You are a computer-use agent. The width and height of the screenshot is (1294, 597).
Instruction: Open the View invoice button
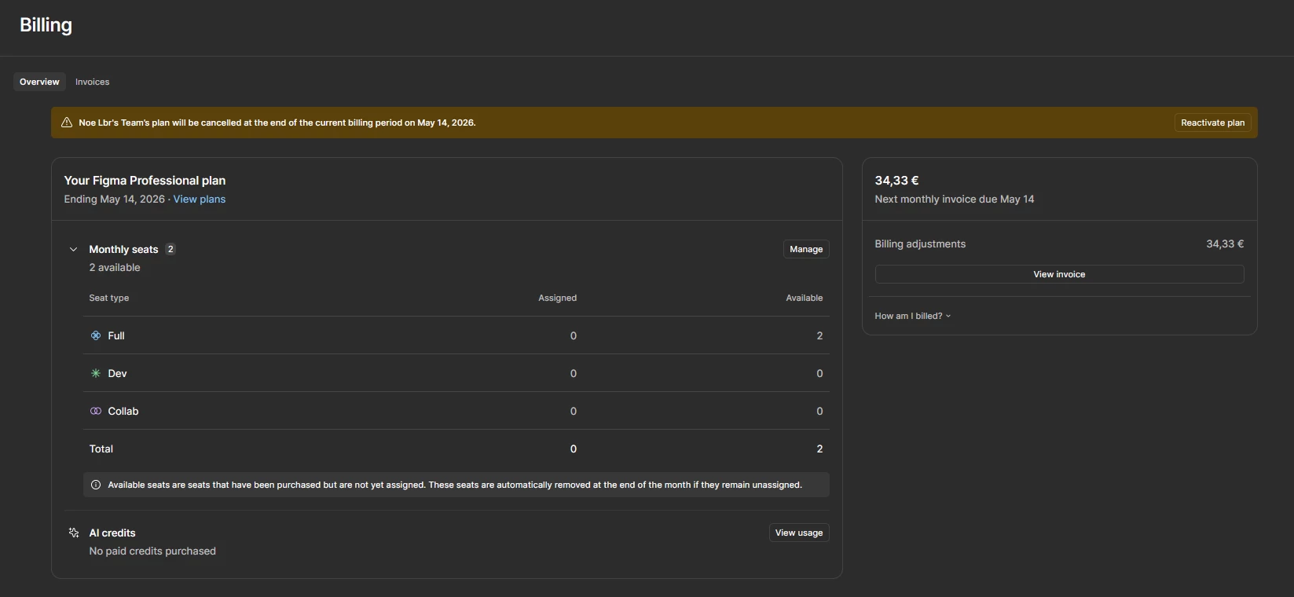tap(1059, 274)
